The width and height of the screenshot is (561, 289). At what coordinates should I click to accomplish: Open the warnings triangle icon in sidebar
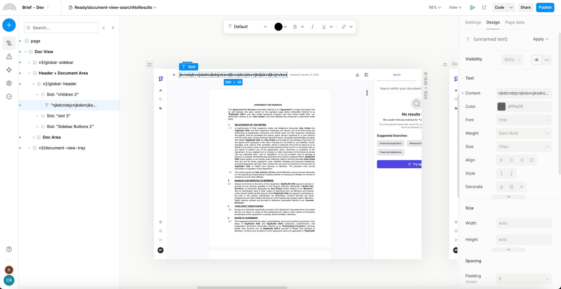pos(9,56)
